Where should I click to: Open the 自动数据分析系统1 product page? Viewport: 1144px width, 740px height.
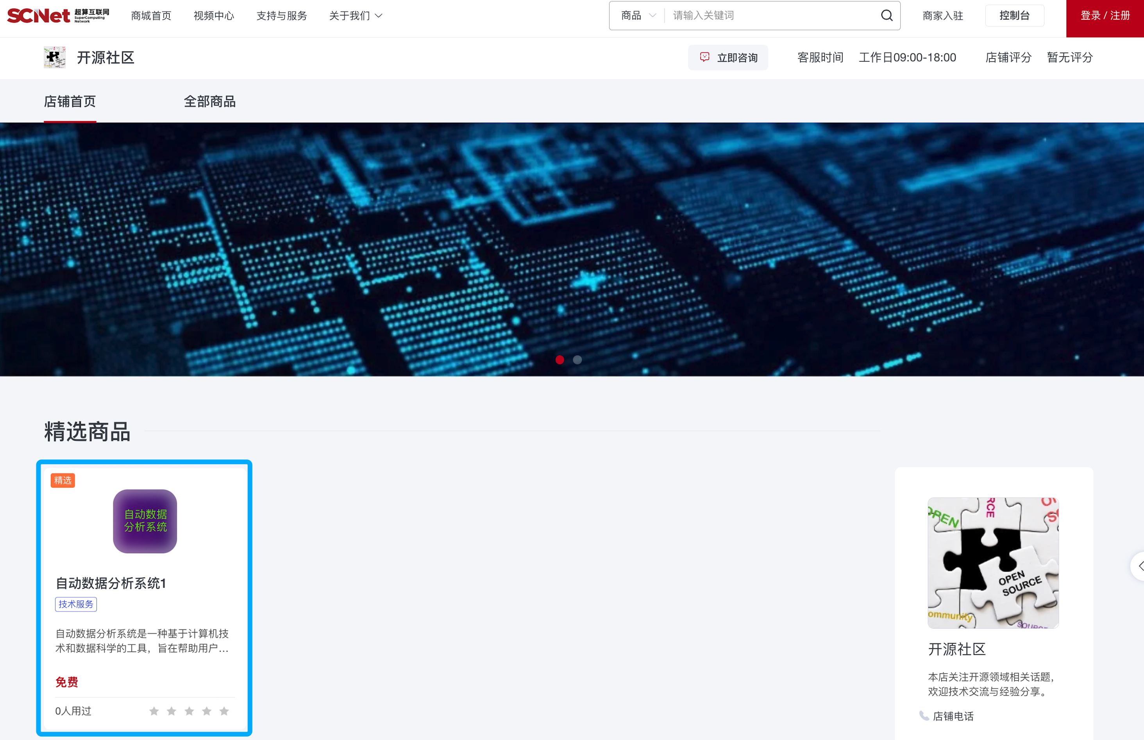(111, 583)
